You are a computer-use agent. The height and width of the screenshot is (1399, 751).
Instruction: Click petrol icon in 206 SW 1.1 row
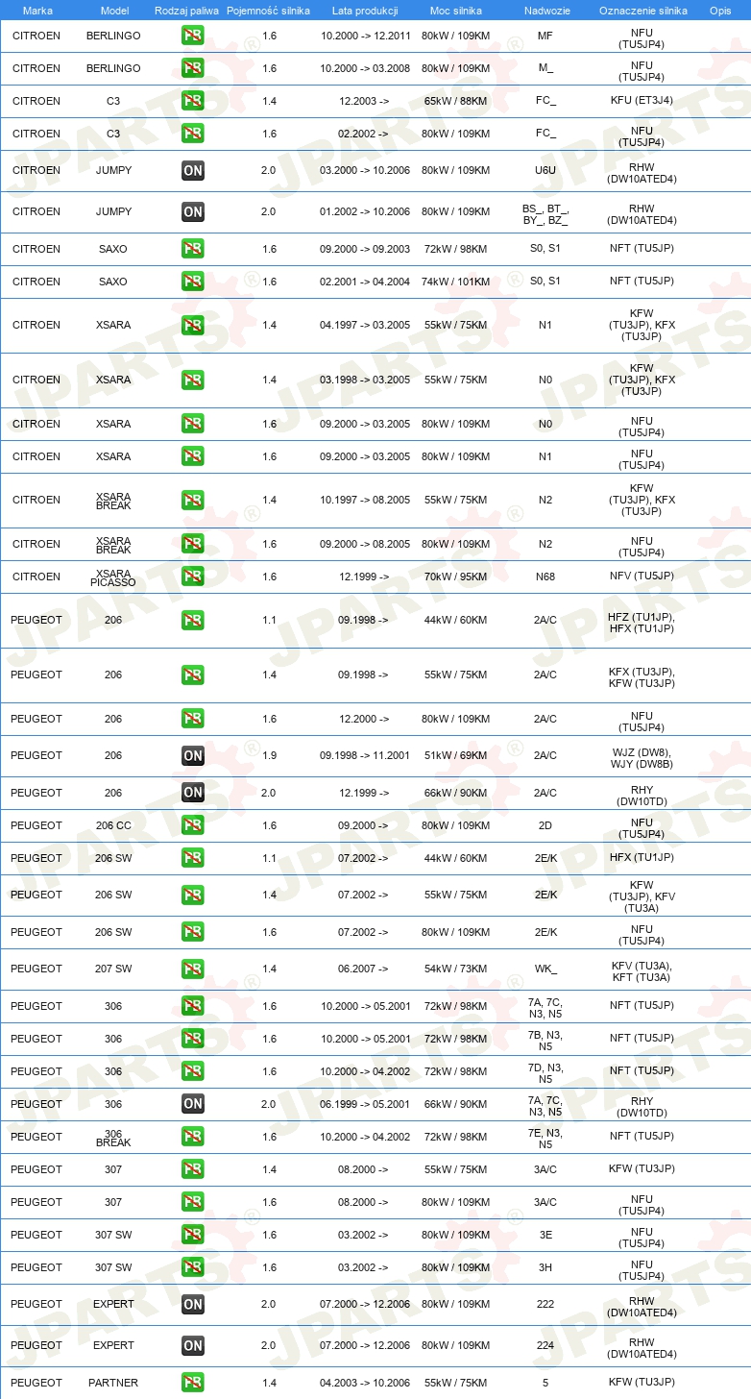192,858
